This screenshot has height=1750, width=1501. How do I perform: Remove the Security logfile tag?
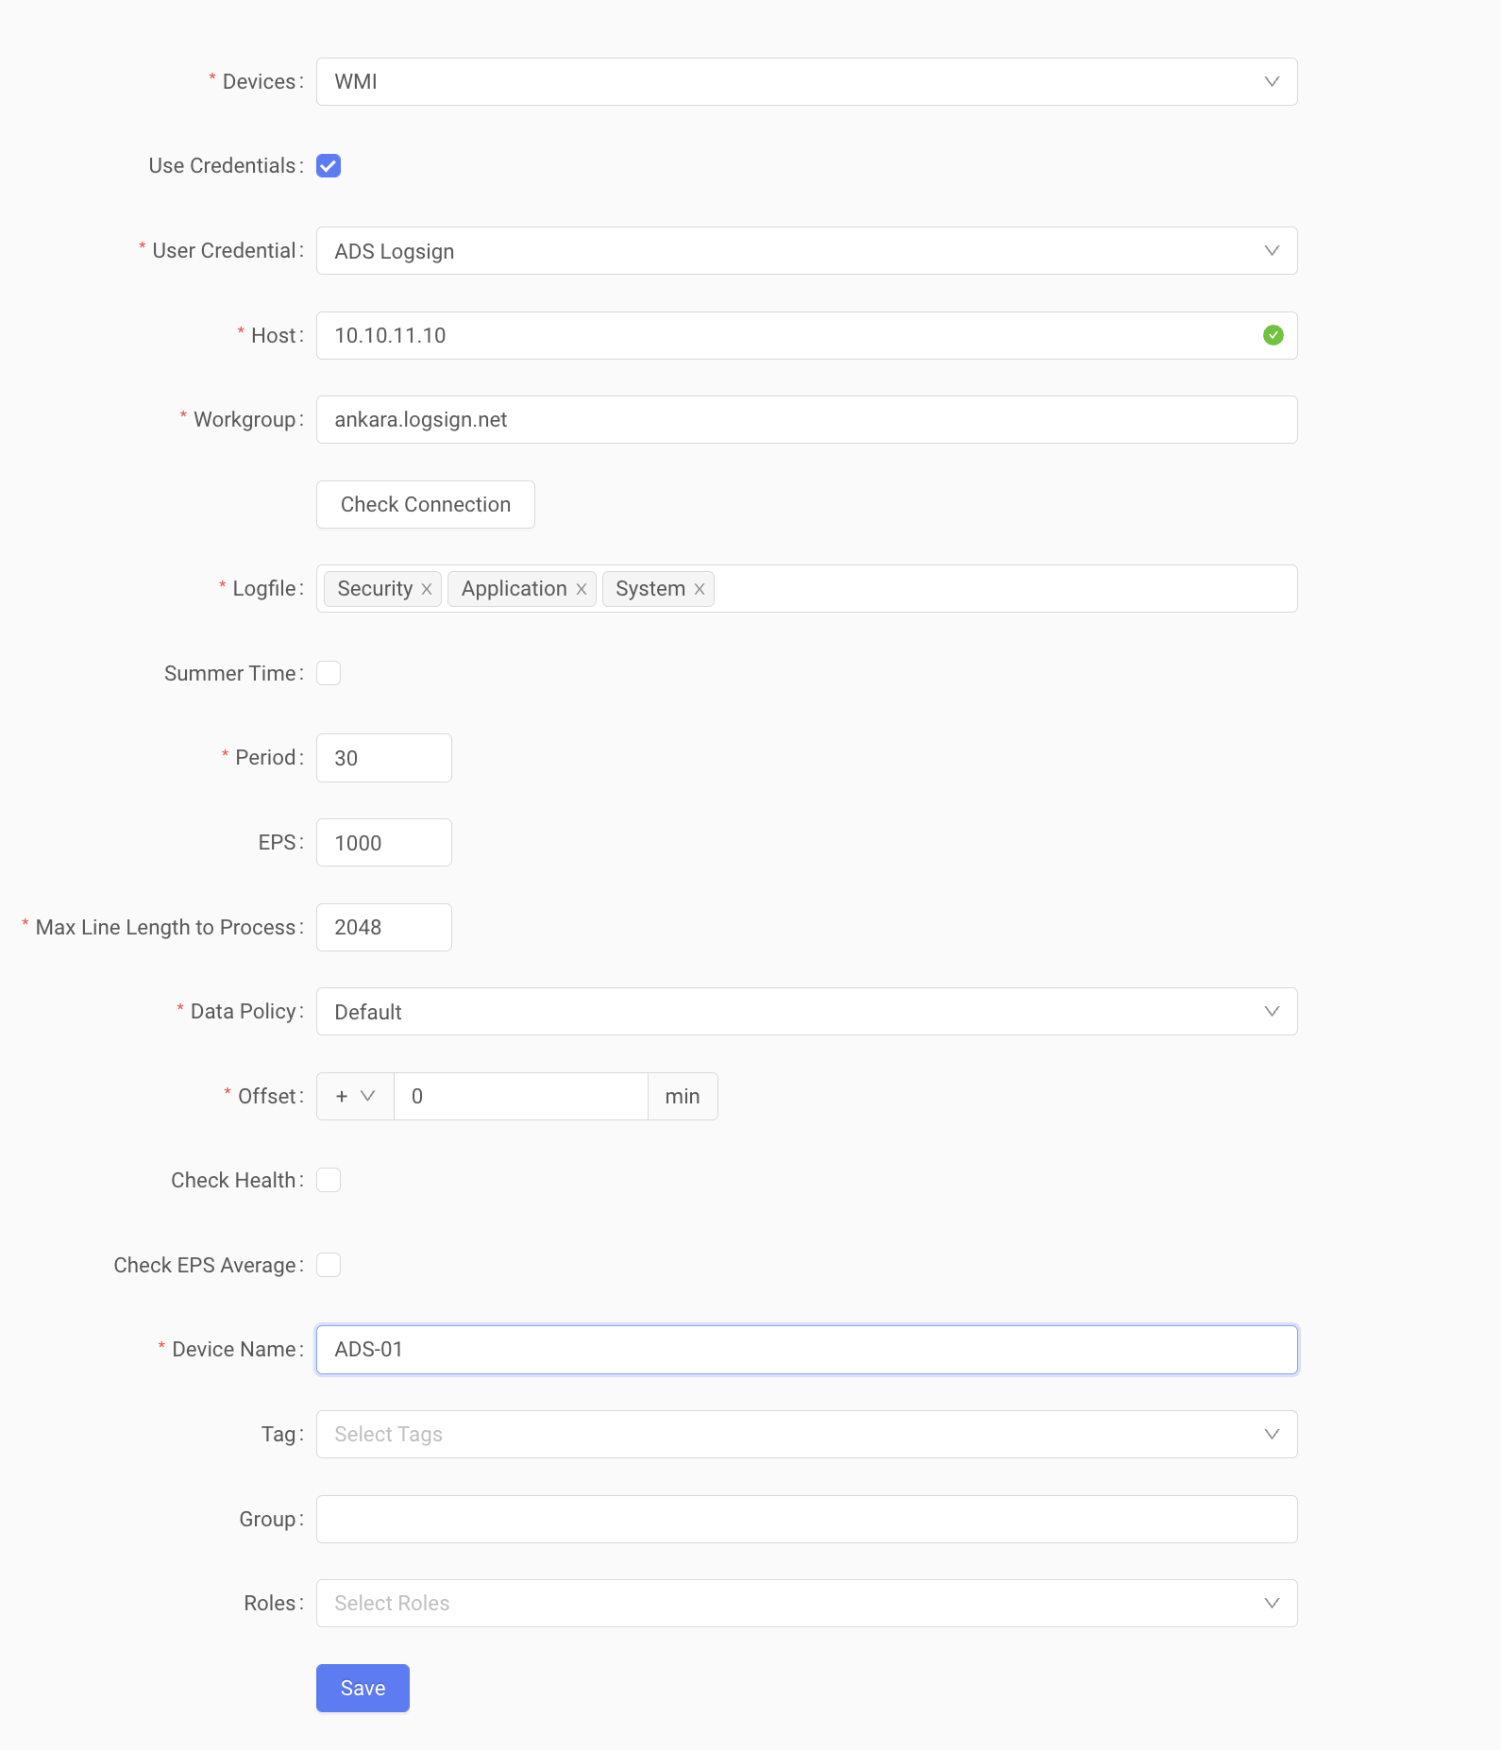coord(427,589)
